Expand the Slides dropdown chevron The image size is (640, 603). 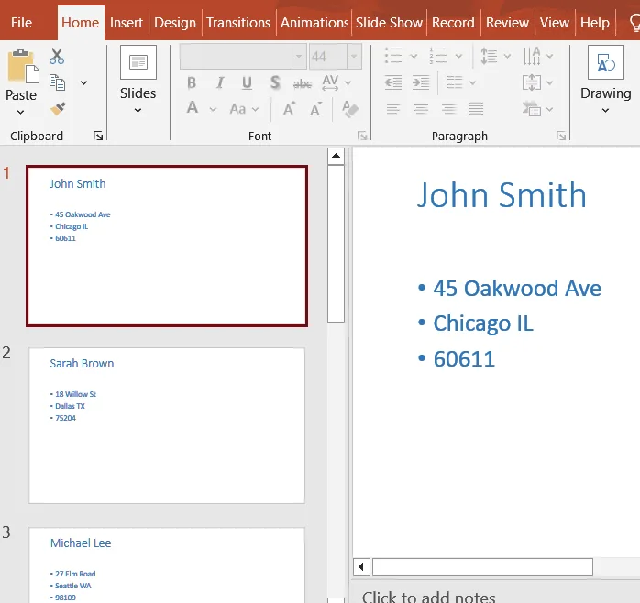(138, 111)
